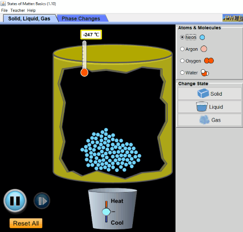The image size is (243, 232).
Task: Click the Cool label on the bucket
Action: 117,223
